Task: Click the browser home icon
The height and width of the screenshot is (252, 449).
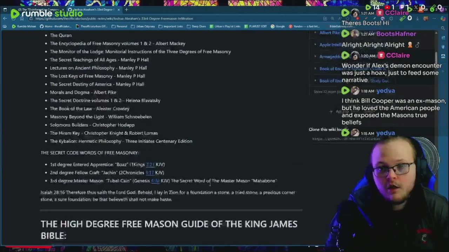Action: tap(21, 19)
